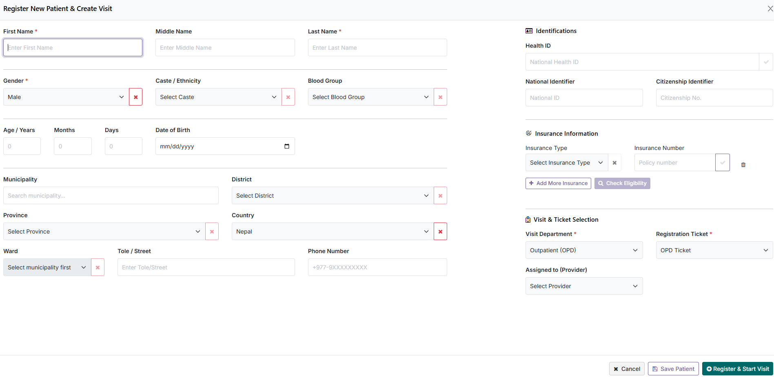Open the Visit Department dropdown
Viewport: 774px width, 377px height.
point(584,250)
